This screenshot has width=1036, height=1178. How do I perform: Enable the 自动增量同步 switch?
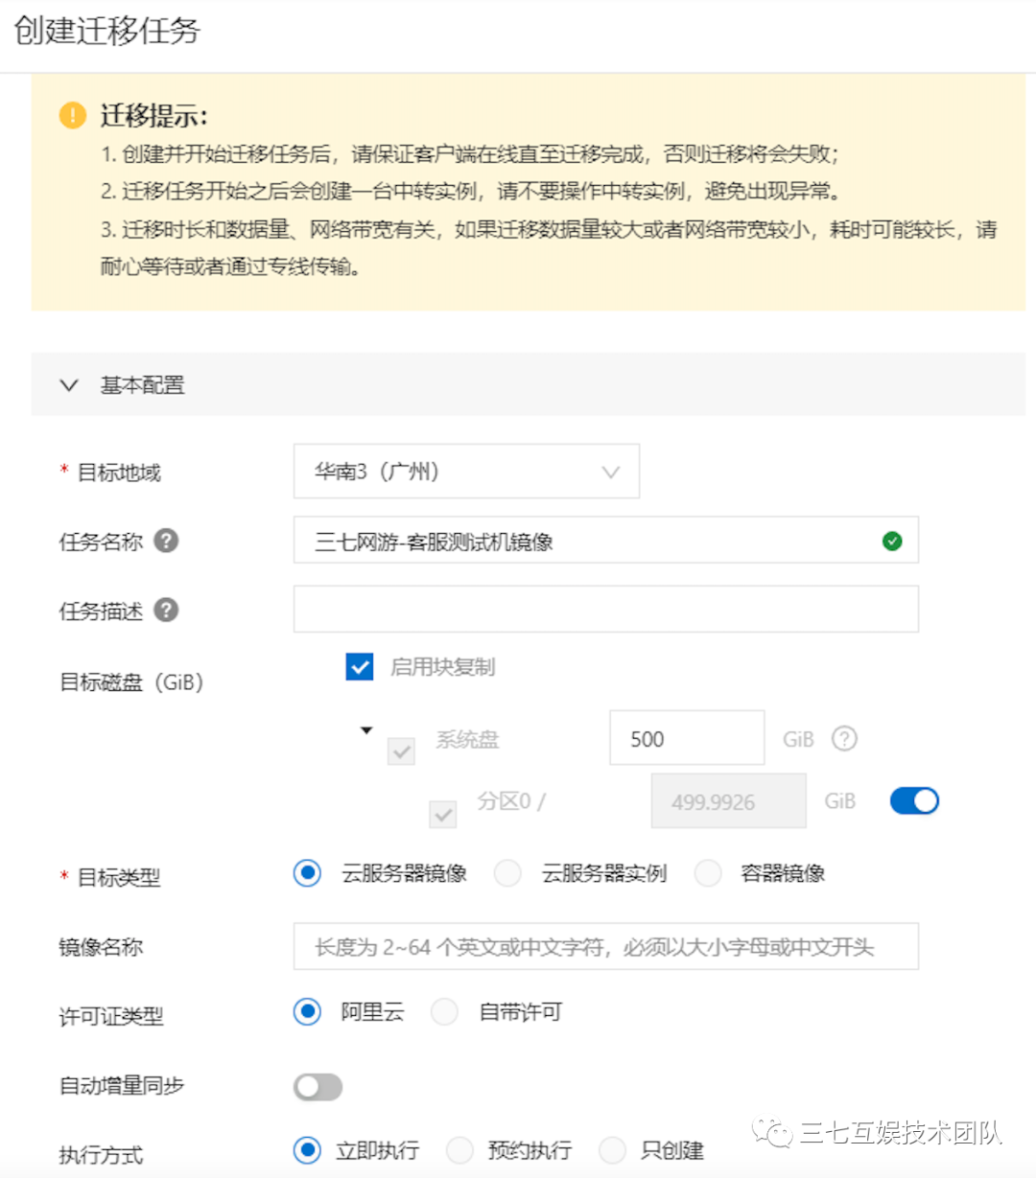(x=318, y=1086)
